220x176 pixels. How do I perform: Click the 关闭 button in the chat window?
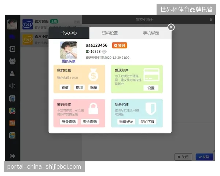pos(183,157)
